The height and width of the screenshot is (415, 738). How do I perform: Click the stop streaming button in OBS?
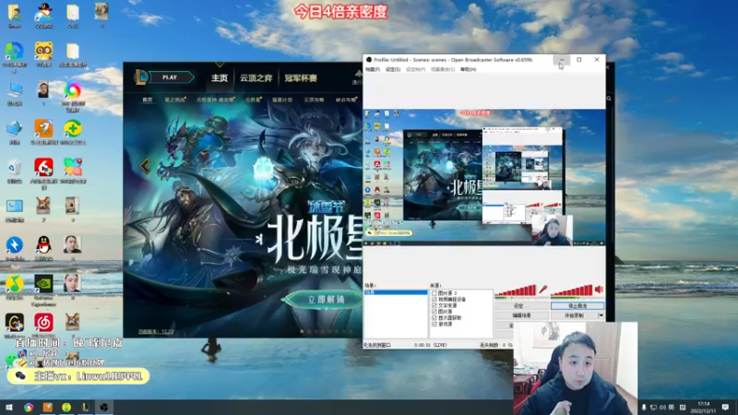(x=577, y=306)
